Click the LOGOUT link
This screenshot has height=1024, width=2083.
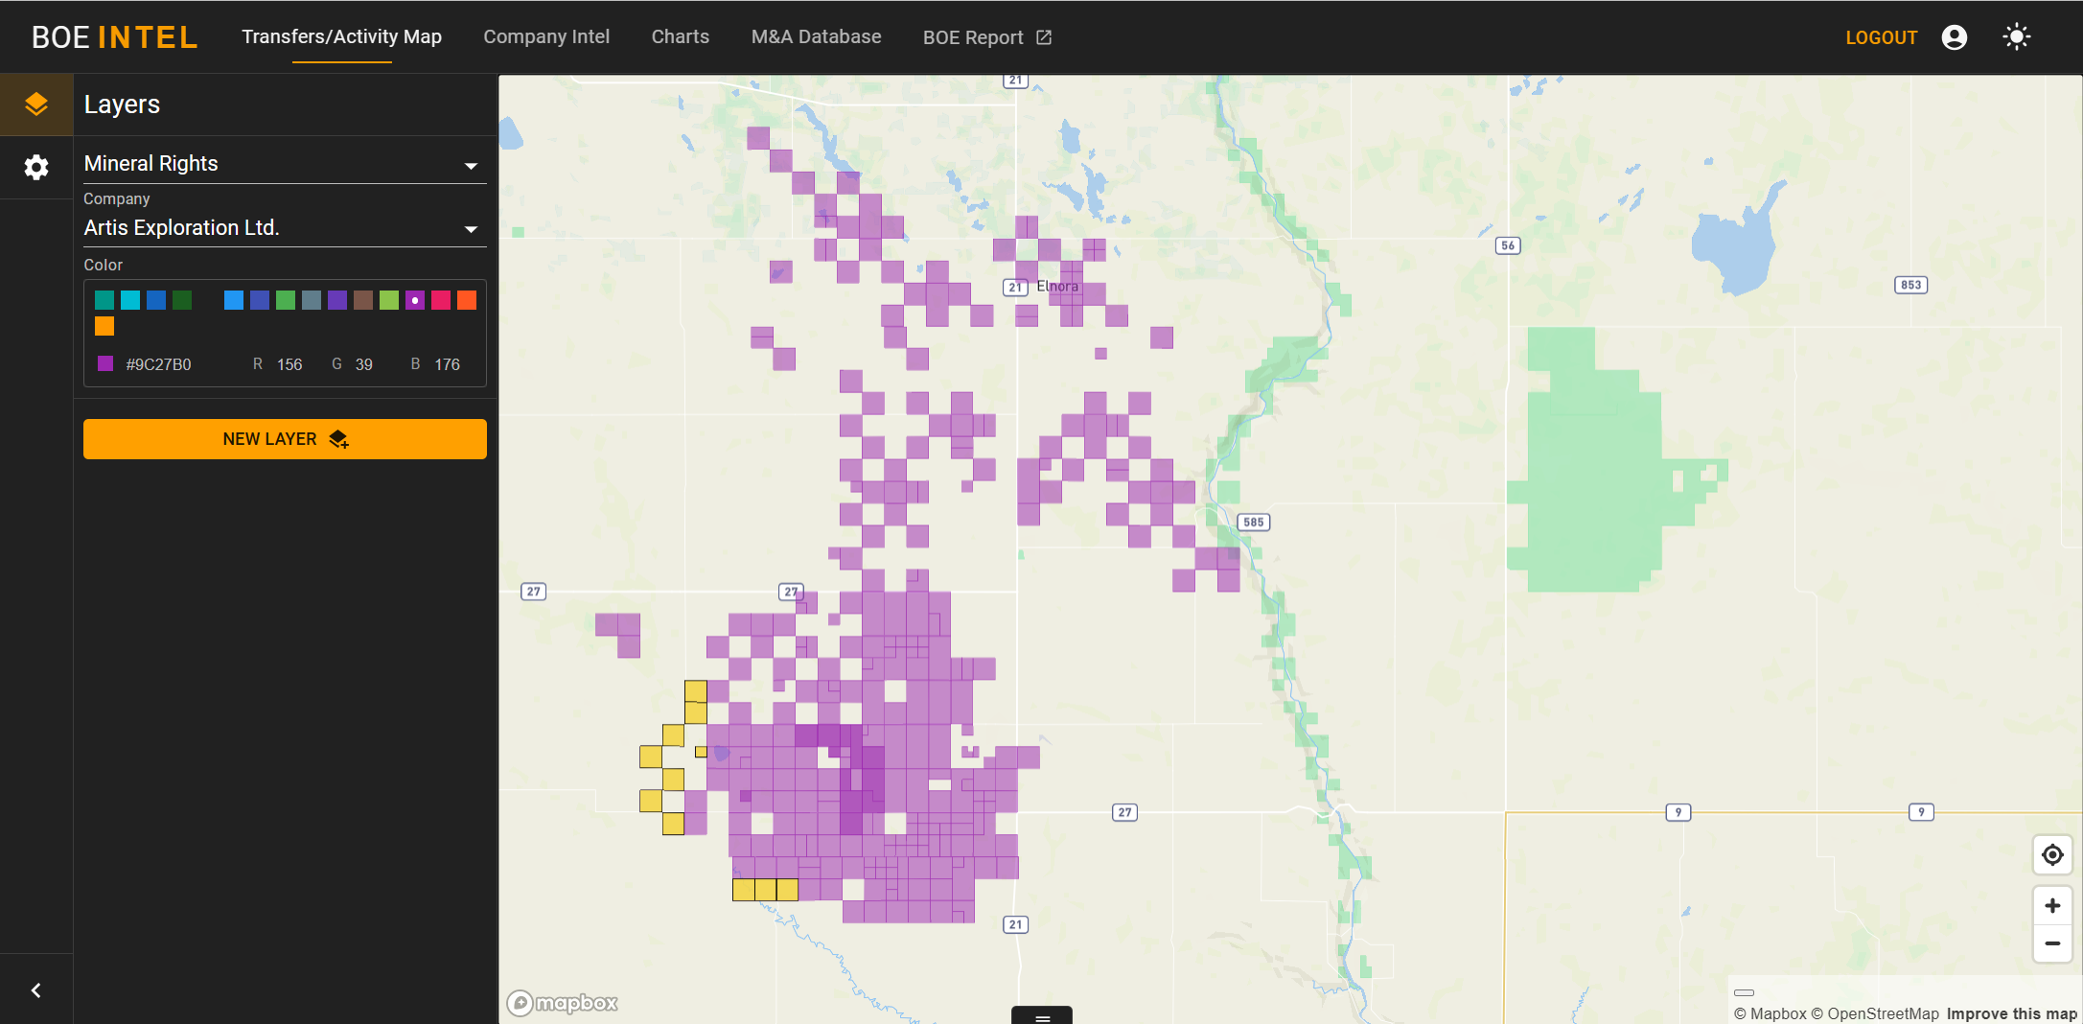1881,37
